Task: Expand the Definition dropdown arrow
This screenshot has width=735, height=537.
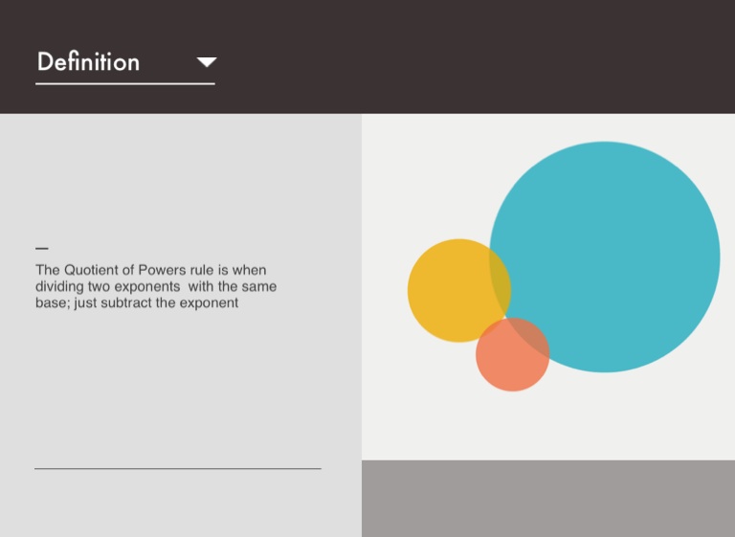Action: coord(207,62)
